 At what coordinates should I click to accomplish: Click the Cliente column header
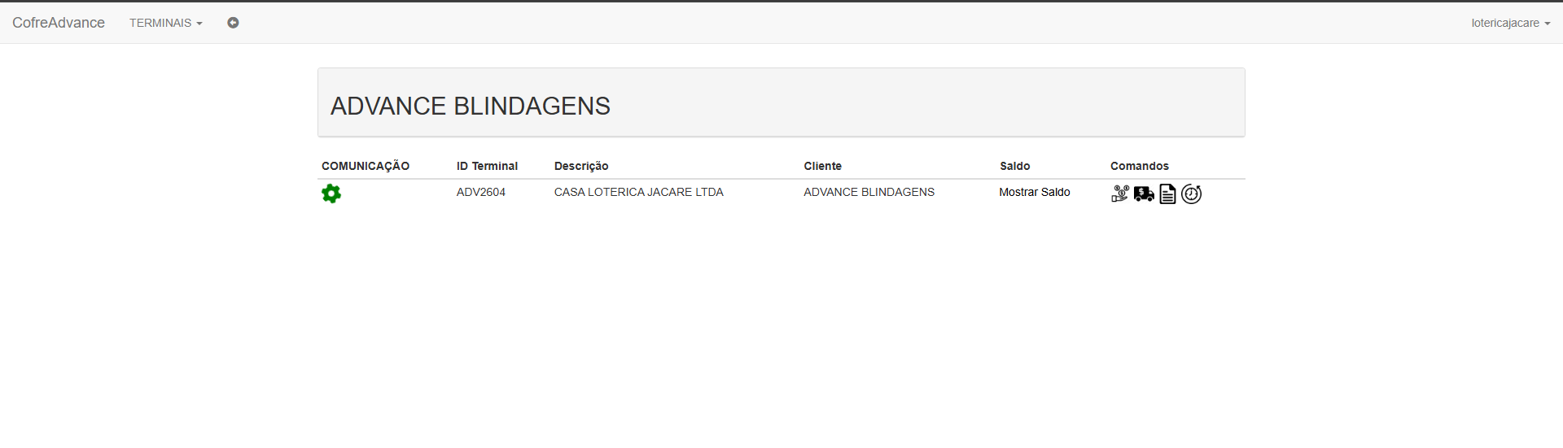coord(822,166)
